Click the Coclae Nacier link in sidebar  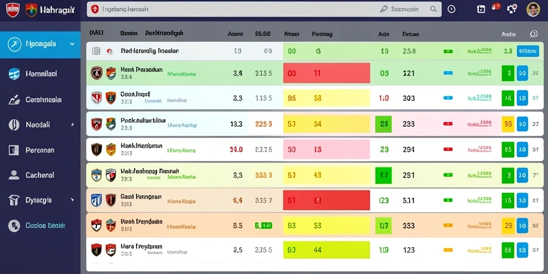pos(45,225)
